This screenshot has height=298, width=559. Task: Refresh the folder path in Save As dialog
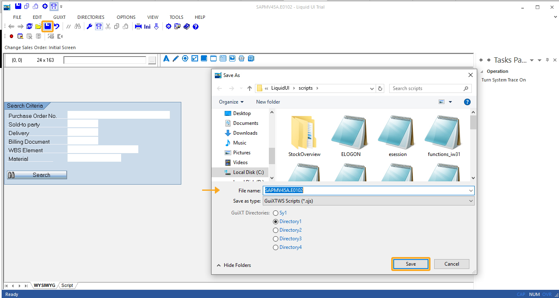381,88
